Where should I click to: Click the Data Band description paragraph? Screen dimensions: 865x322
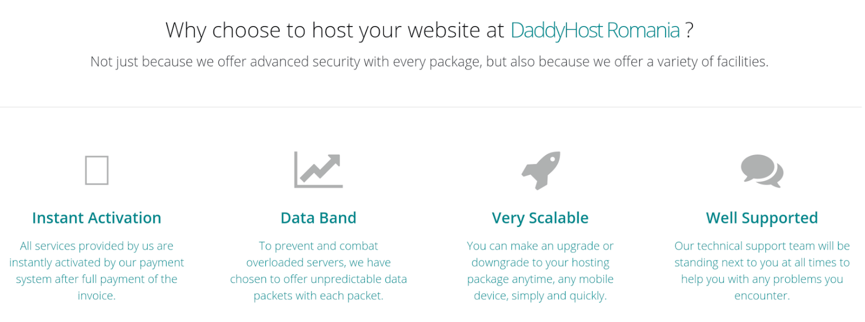click(x=318, y=271)
